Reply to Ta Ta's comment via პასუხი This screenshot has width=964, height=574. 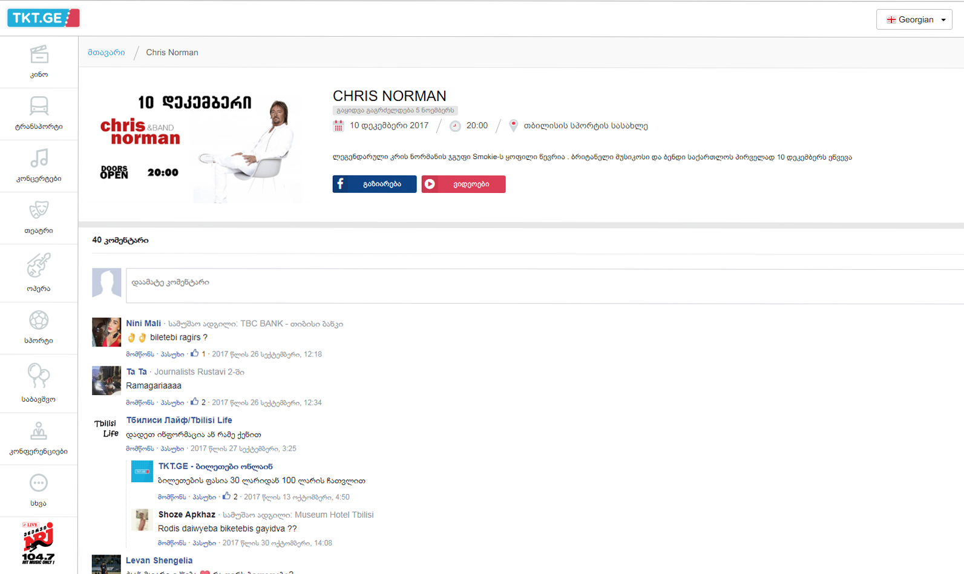tap(172, 403)
